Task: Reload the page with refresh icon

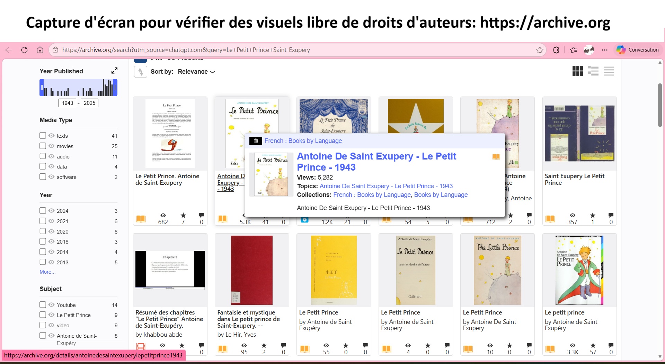Action: click(24, 50)
